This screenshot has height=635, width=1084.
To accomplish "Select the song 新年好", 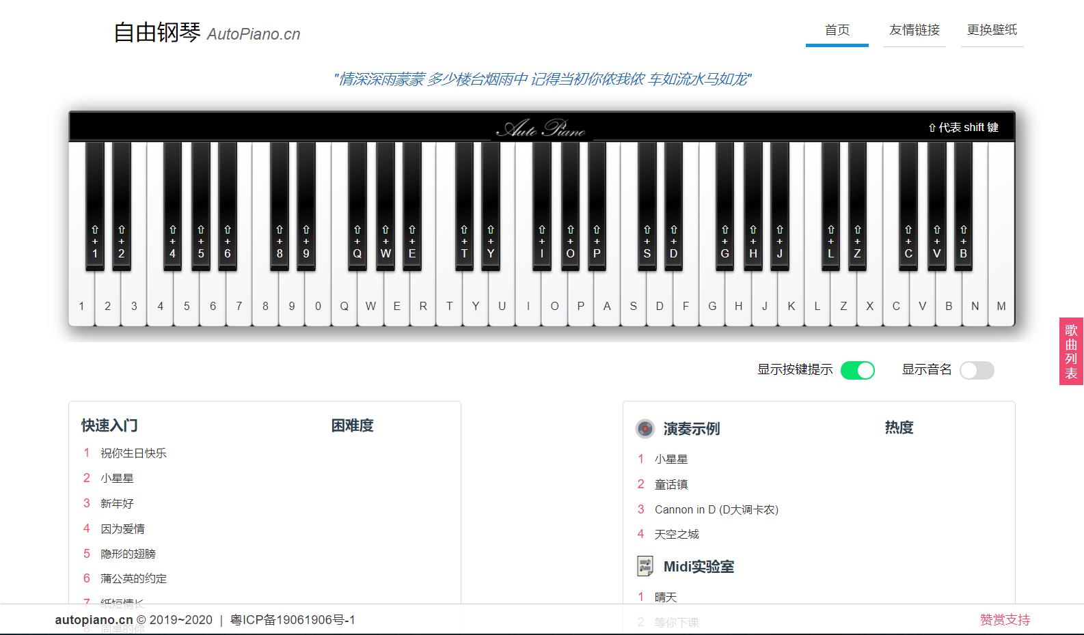I will [117, 503].
